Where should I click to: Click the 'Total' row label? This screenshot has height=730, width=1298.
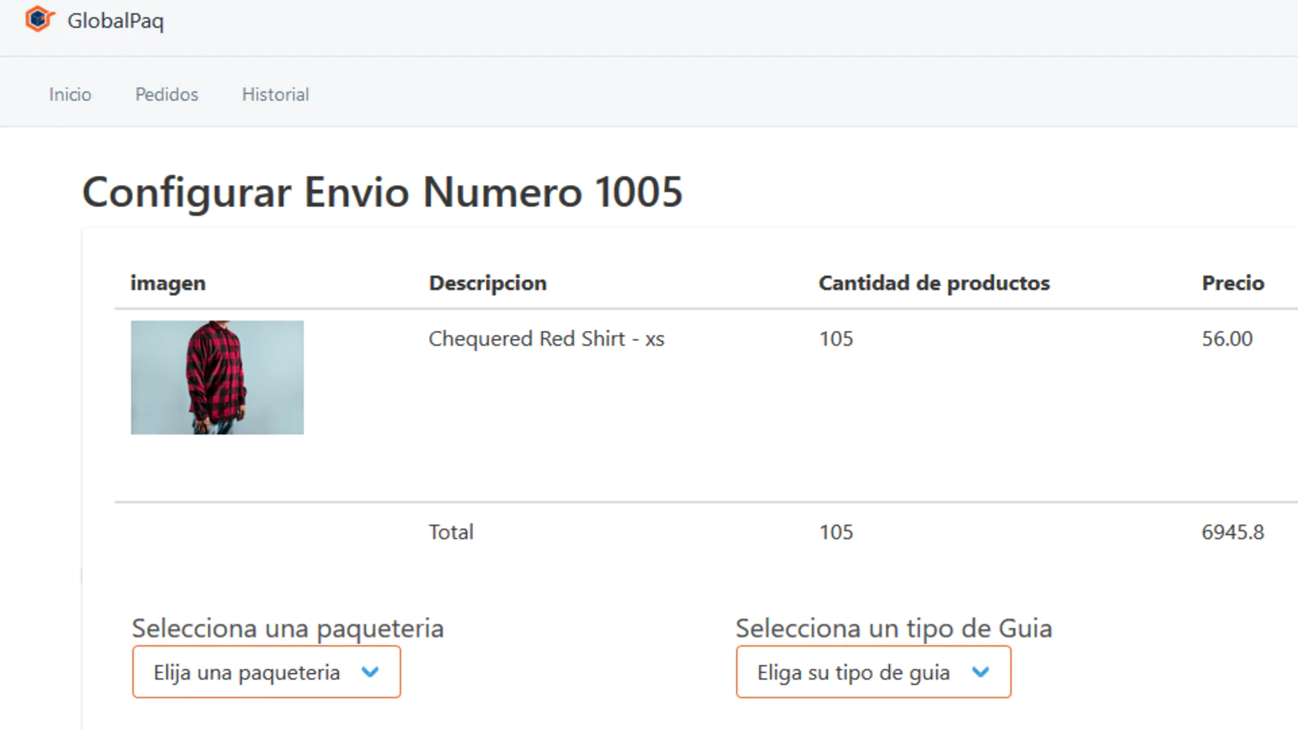pyautogui.click(x=451, y=532)
